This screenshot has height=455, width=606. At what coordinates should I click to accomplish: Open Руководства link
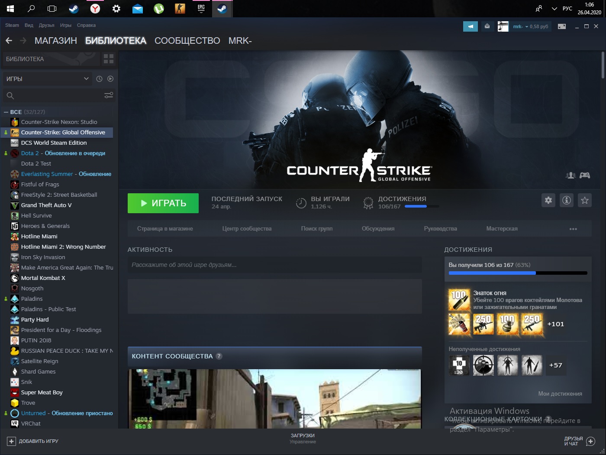[x=440, y=229]
